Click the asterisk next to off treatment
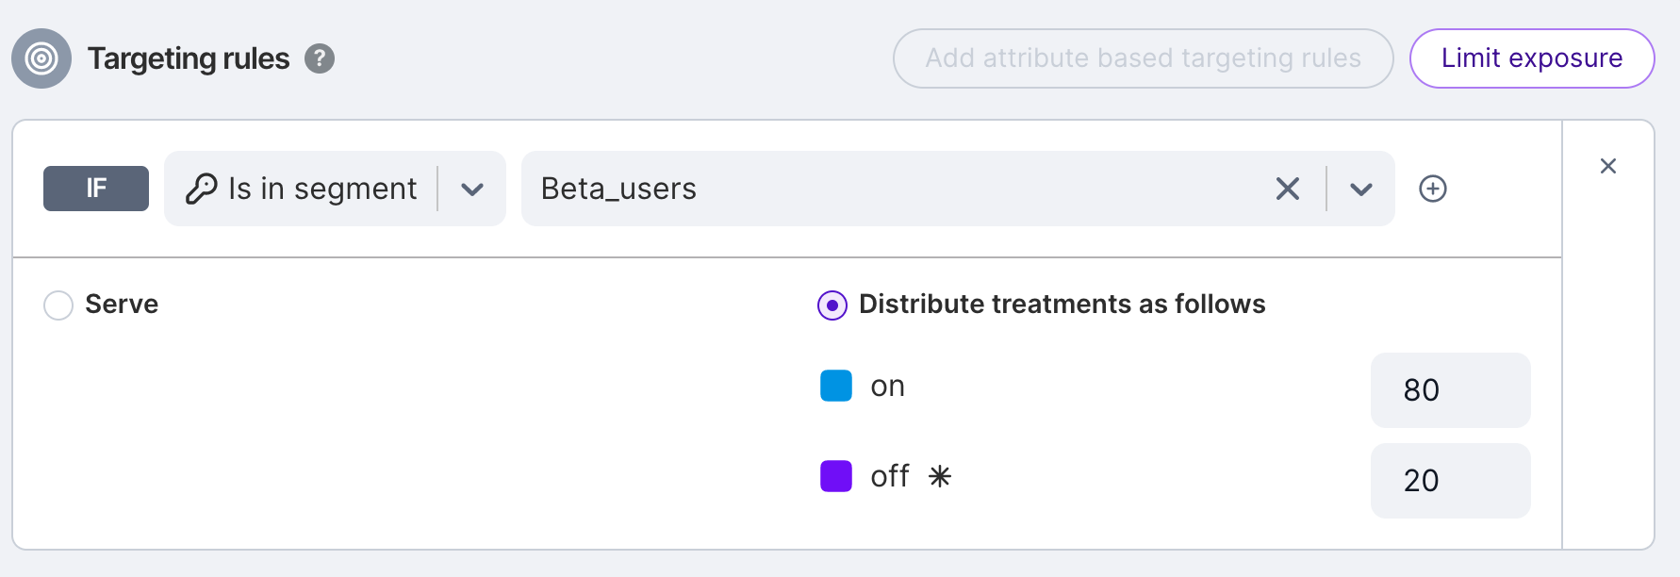The height and width of the screenshot is (577, 1680). 940,476
